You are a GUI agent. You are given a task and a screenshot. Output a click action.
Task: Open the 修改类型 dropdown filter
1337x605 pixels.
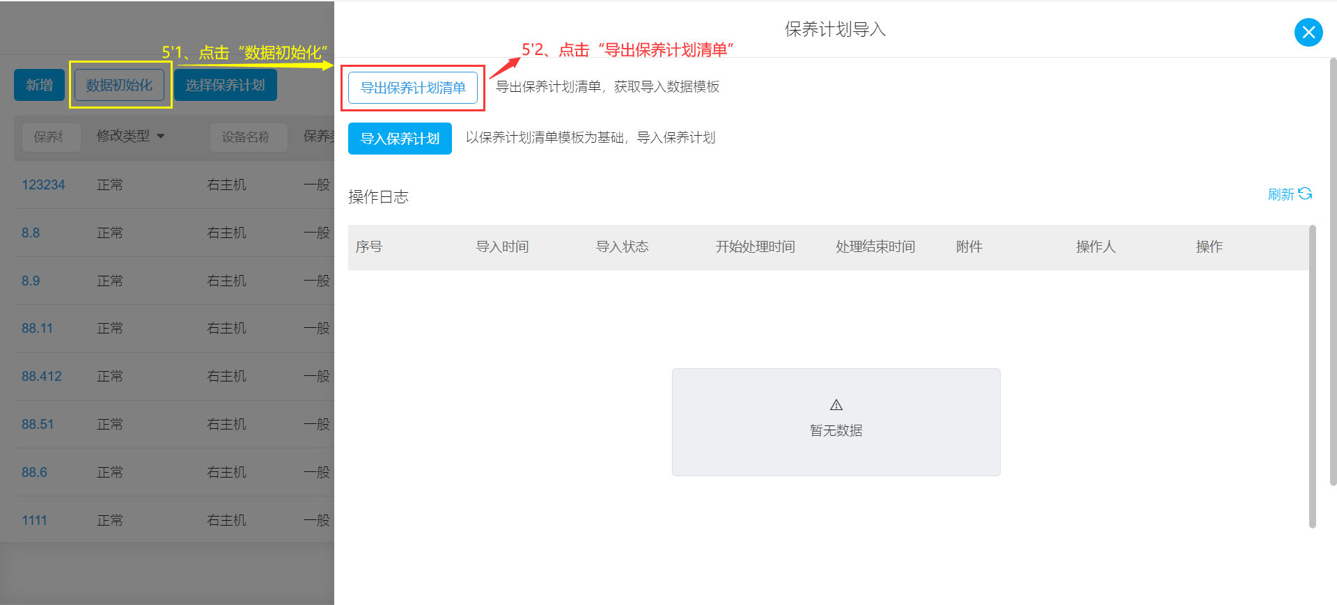point(131,136)
